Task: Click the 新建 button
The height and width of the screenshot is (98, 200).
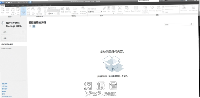Action: pos(13,38)
